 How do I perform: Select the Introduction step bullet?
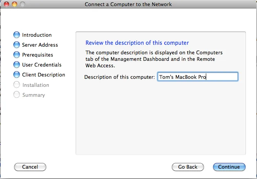click(16, 35)
